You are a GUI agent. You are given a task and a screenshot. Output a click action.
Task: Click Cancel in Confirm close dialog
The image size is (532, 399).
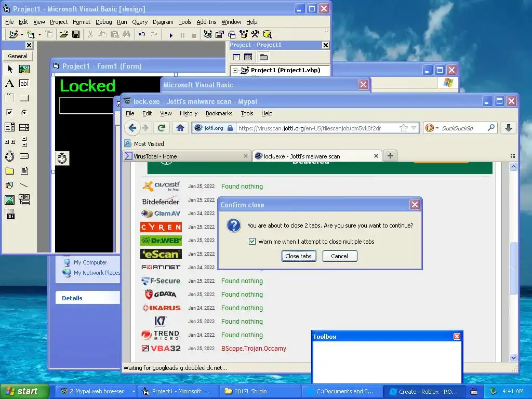tap(340, 256)
